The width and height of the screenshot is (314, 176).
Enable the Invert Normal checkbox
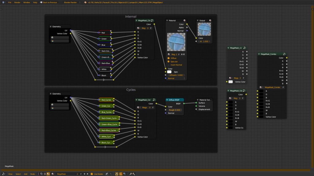pos(168,65)
